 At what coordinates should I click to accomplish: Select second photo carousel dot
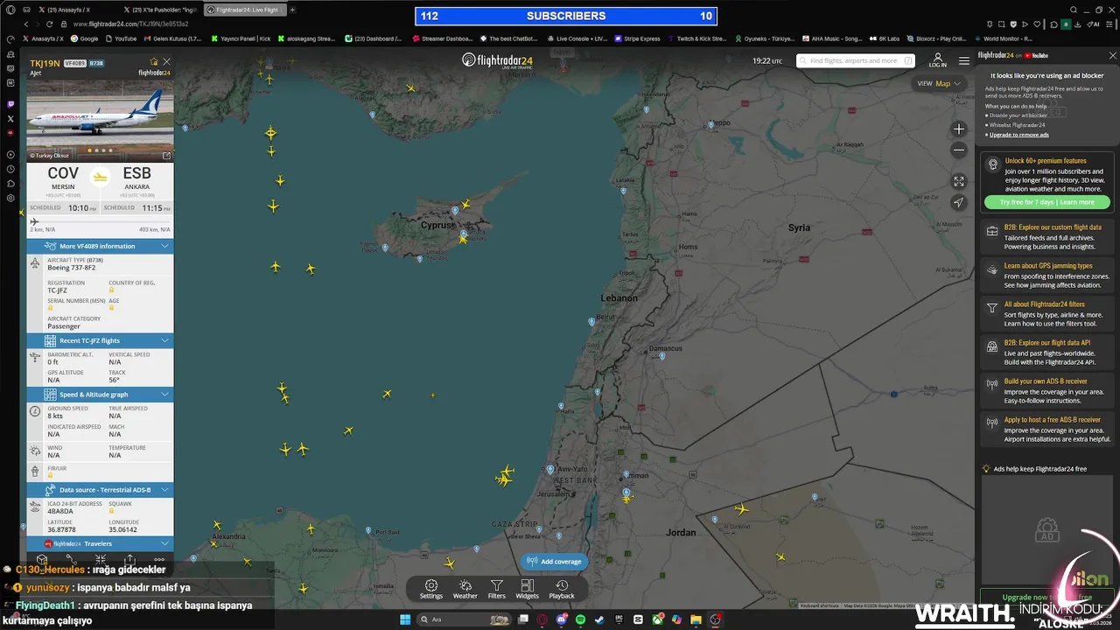[x=96, y=150]
